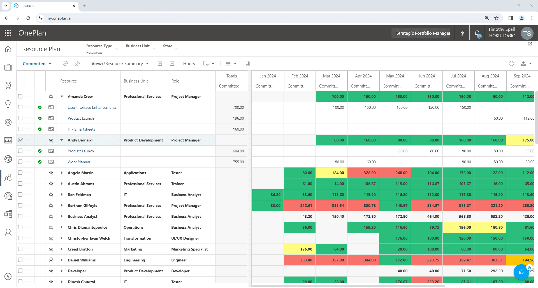Open the timesheet clock sidebar icon
The width and height of the screenshot is (538, 288).
point(8,85)
